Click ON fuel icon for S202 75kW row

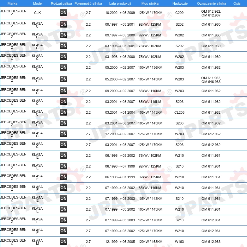(63, 46)
